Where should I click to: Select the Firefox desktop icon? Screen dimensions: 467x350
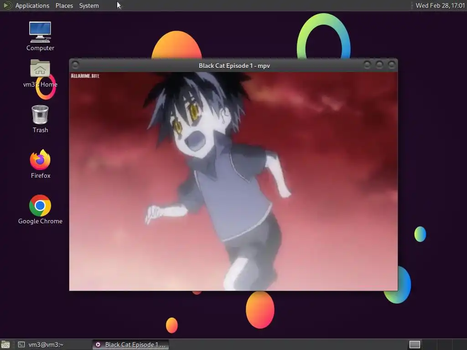point(40,164)
